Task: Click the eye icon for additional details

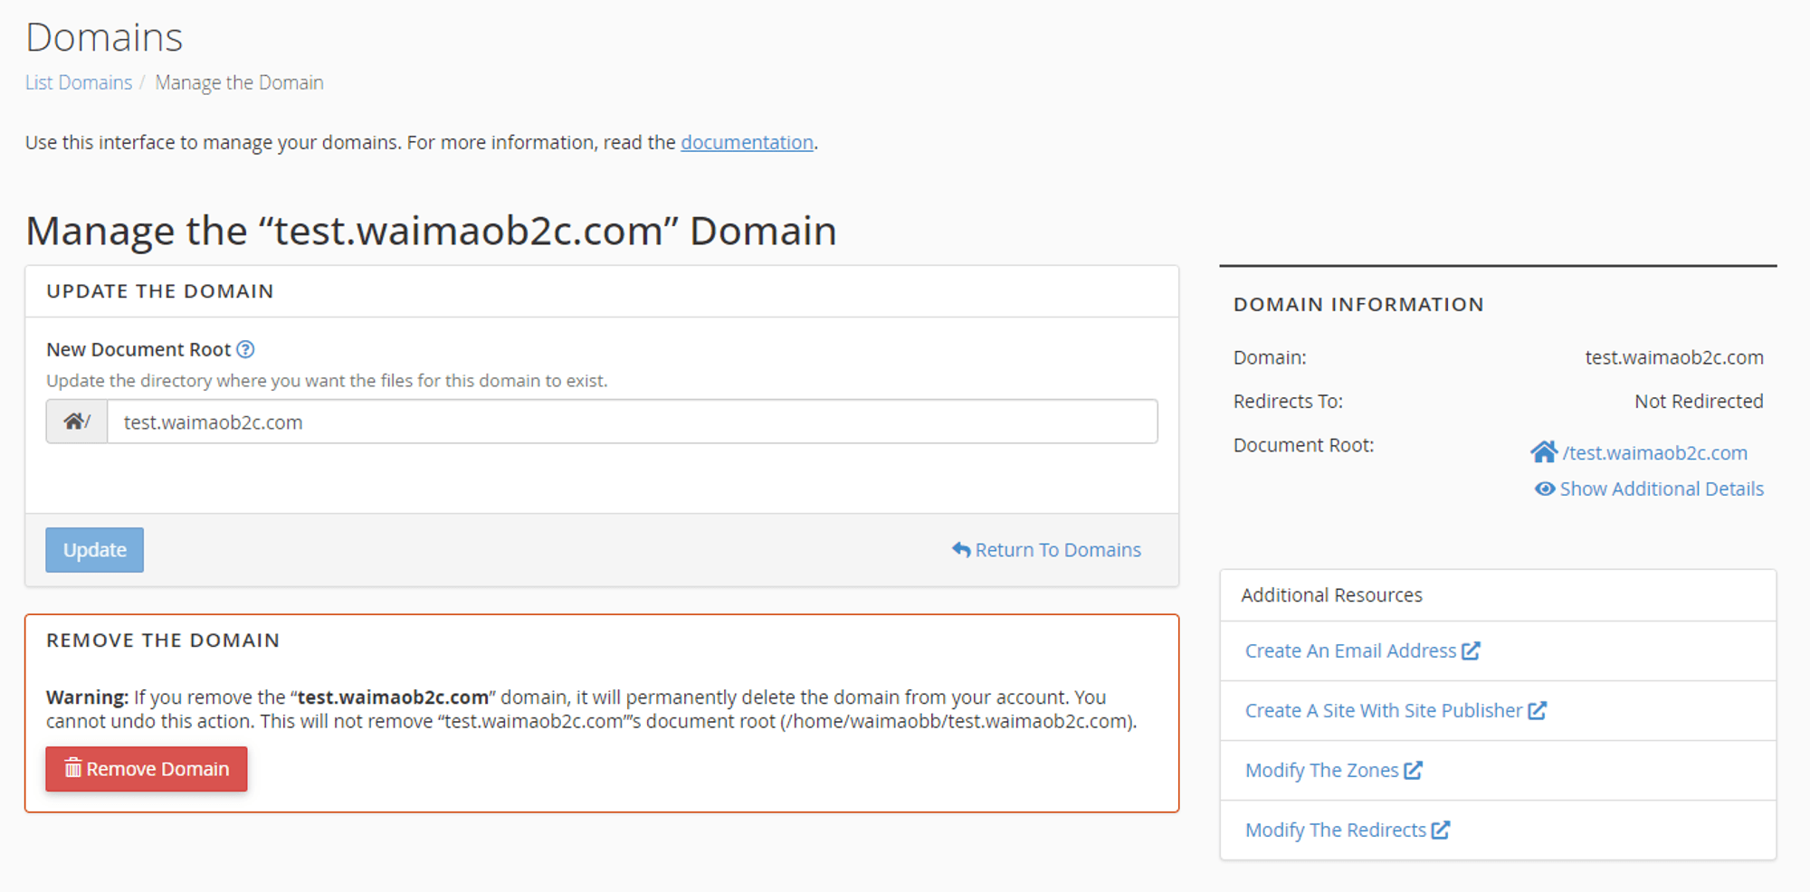Action: 1545,489
